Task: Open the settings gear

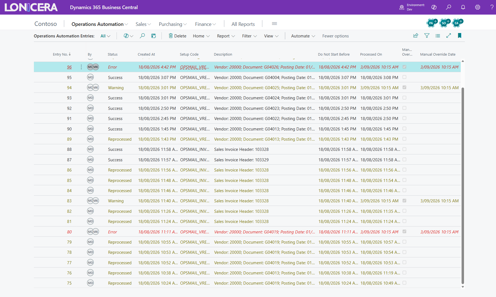Action: [x=478, y=7]
